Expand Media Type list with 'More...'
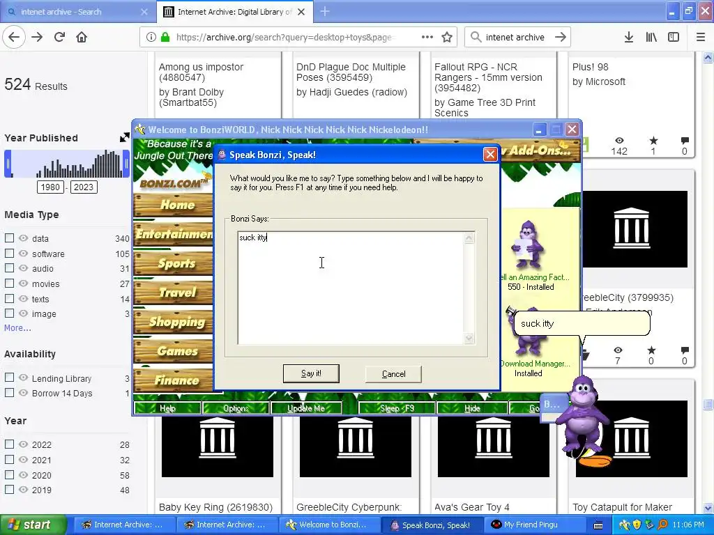 17,327
